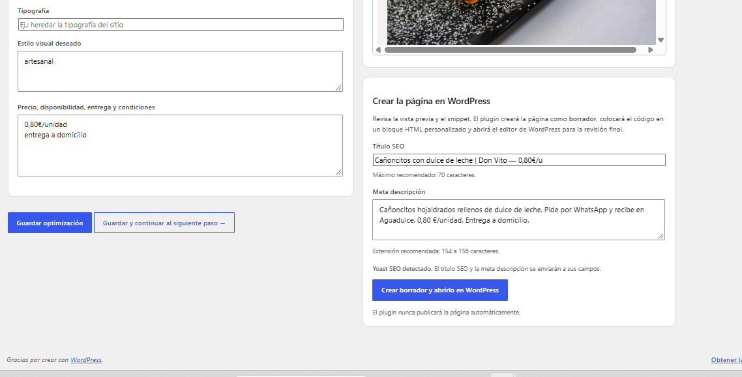Viewport: 742px width, 377px height.
Task: Click the 'Meta descripción' label
Action: click(x=399, y=192)
